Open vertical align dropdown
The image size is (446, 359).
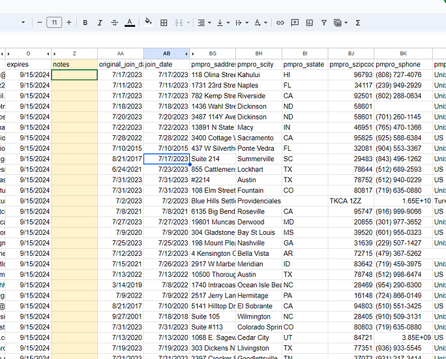tap(223, 23)
